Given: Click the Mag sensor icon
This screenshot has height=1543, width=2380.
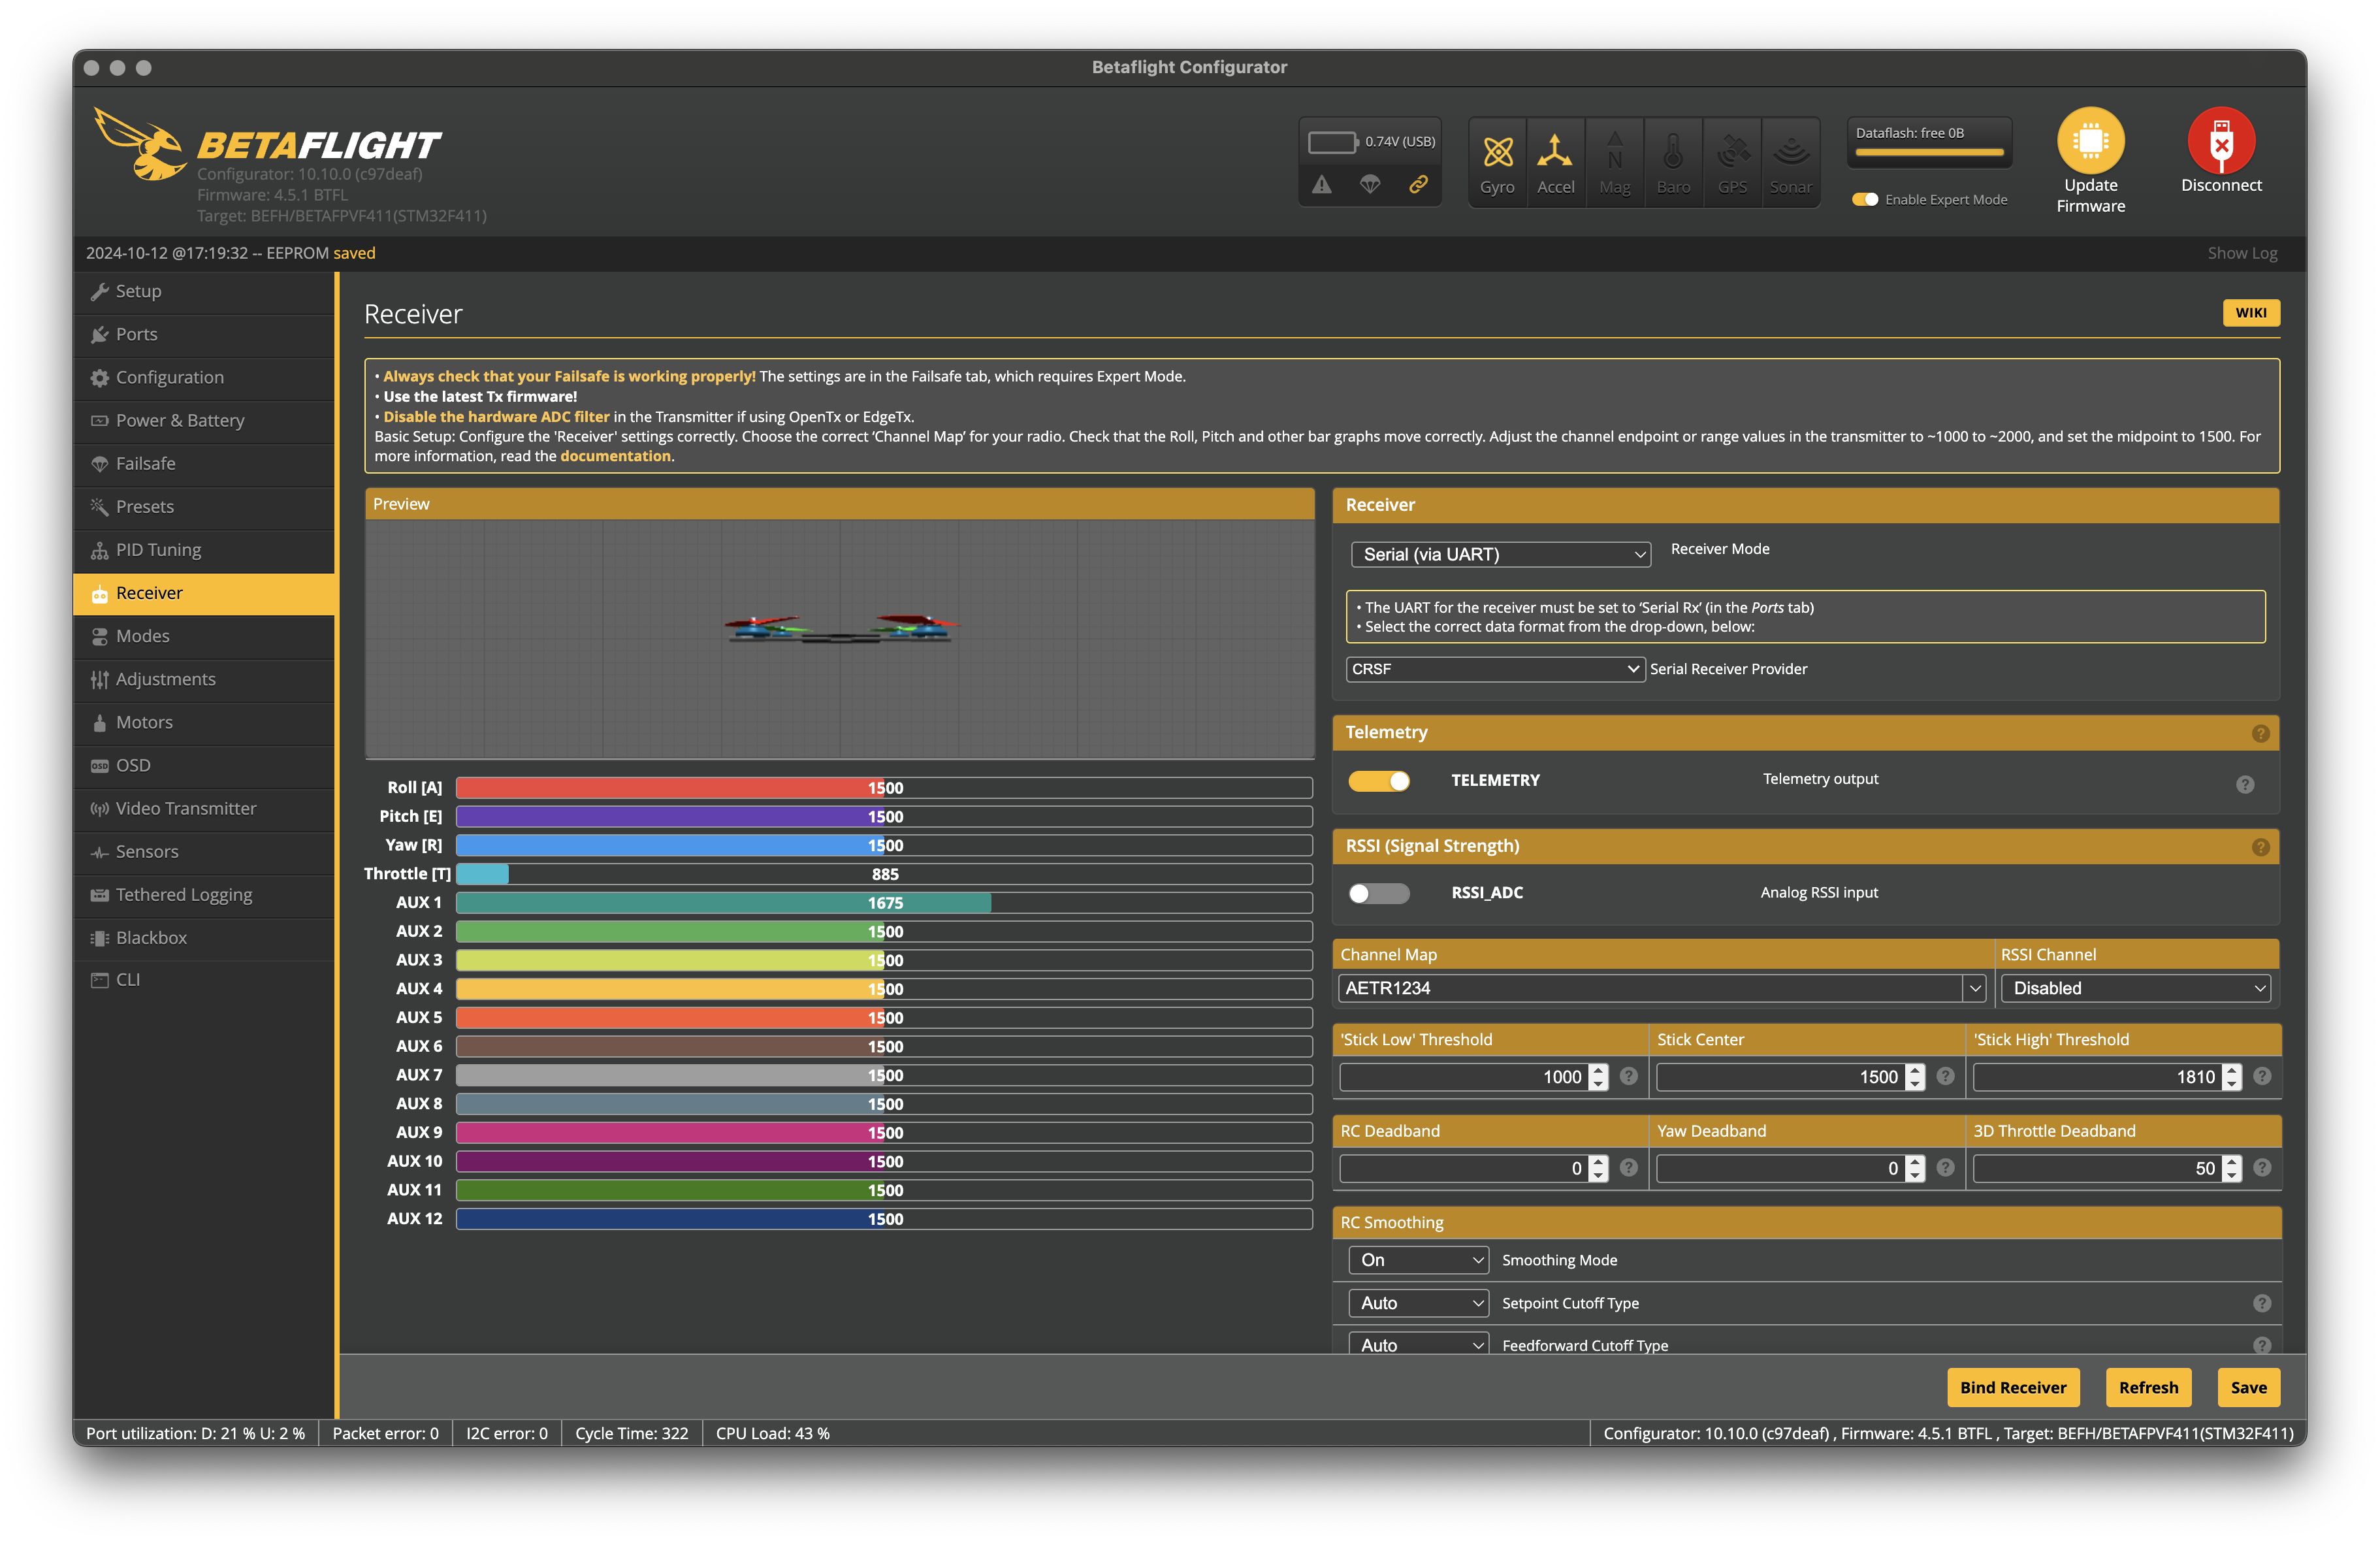Looking at the screenshot, I should (1614, 151).
